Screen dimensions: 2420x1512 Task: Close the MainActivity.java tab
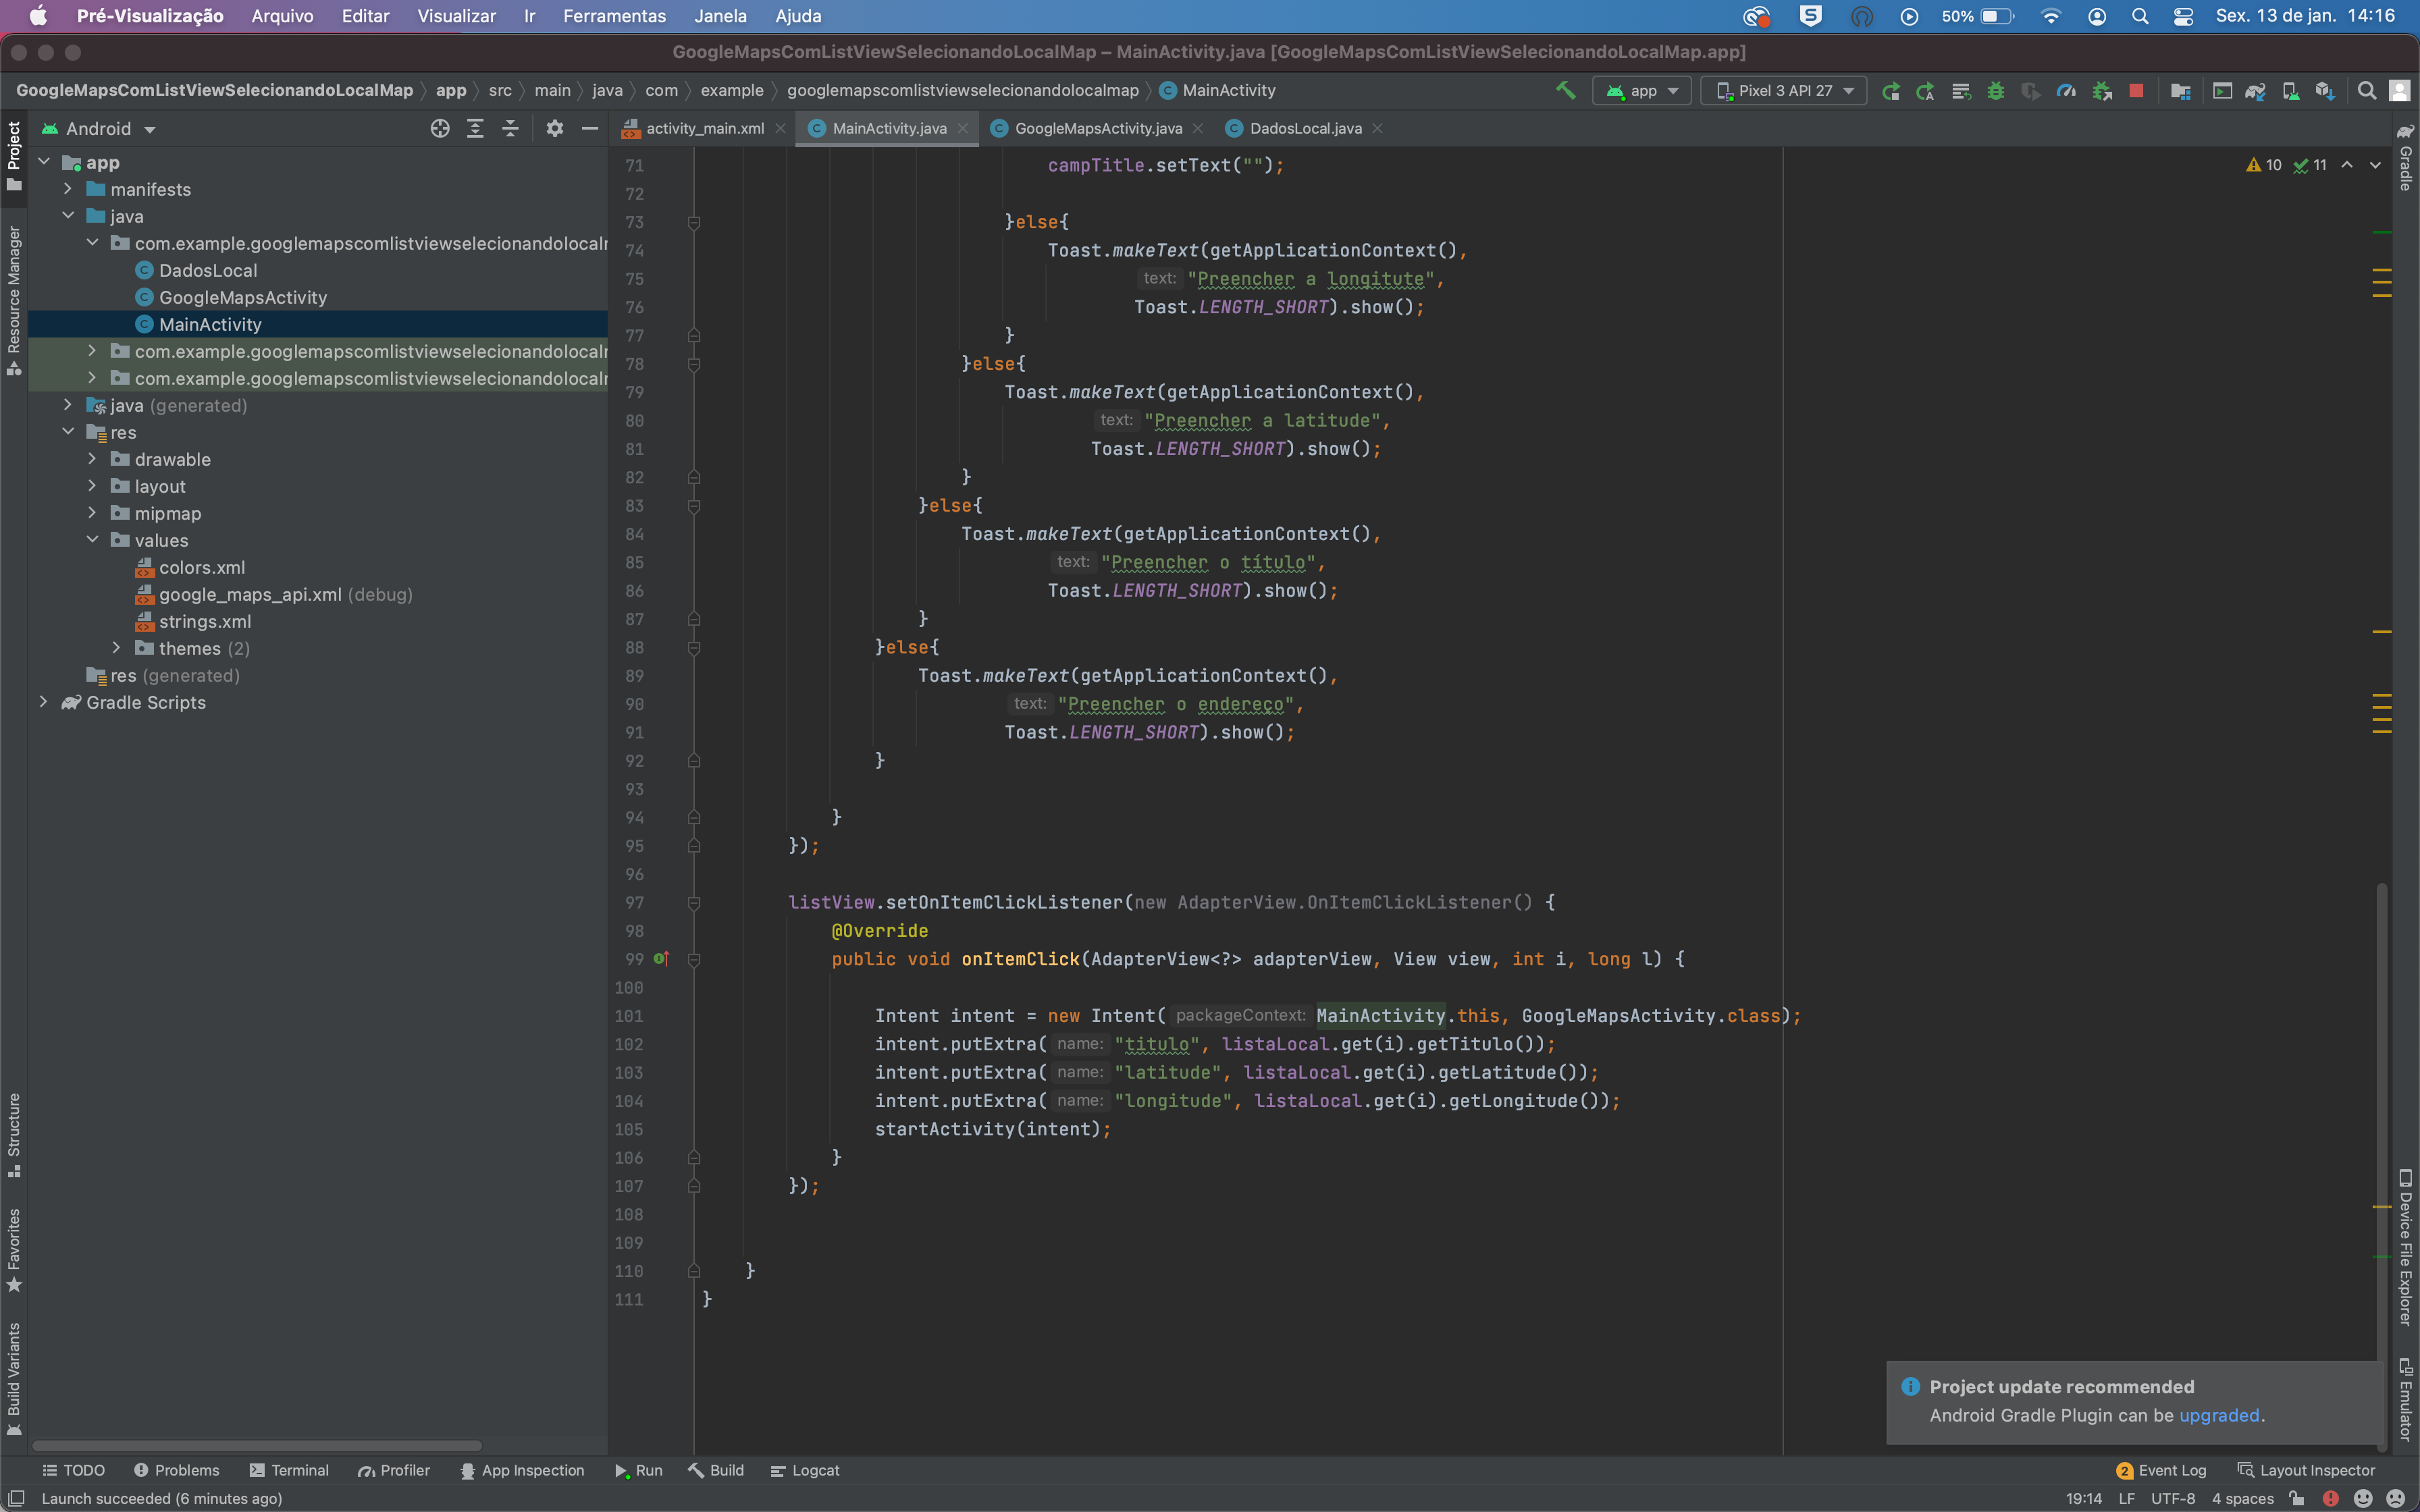pyautogui.click(x=963, y=128)
